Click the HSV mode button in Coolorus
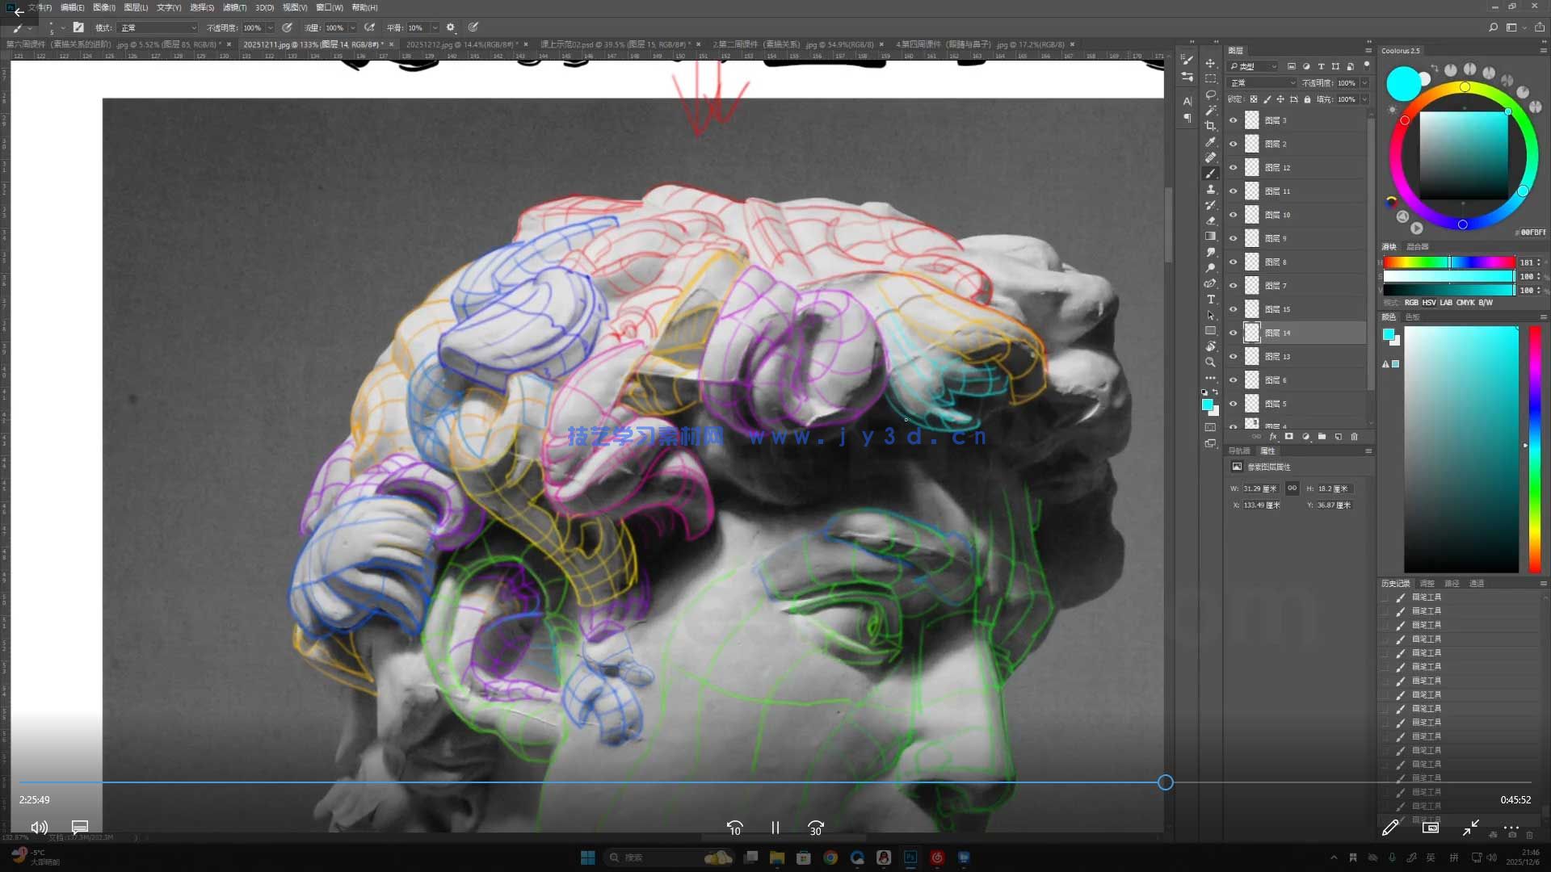This screenshot has width=1551, height=872. point(1429,303)
